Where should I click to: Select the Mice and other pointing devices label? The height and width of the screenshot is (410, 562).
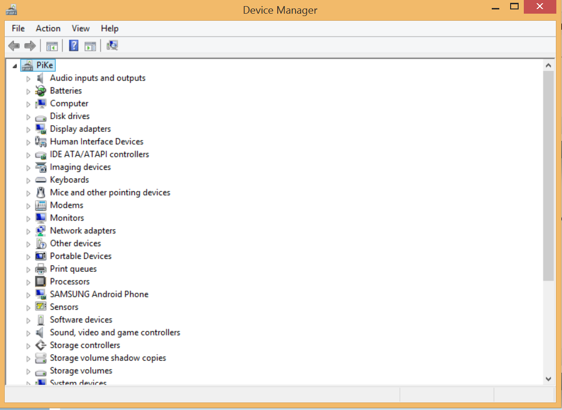[x=110, y=192]
